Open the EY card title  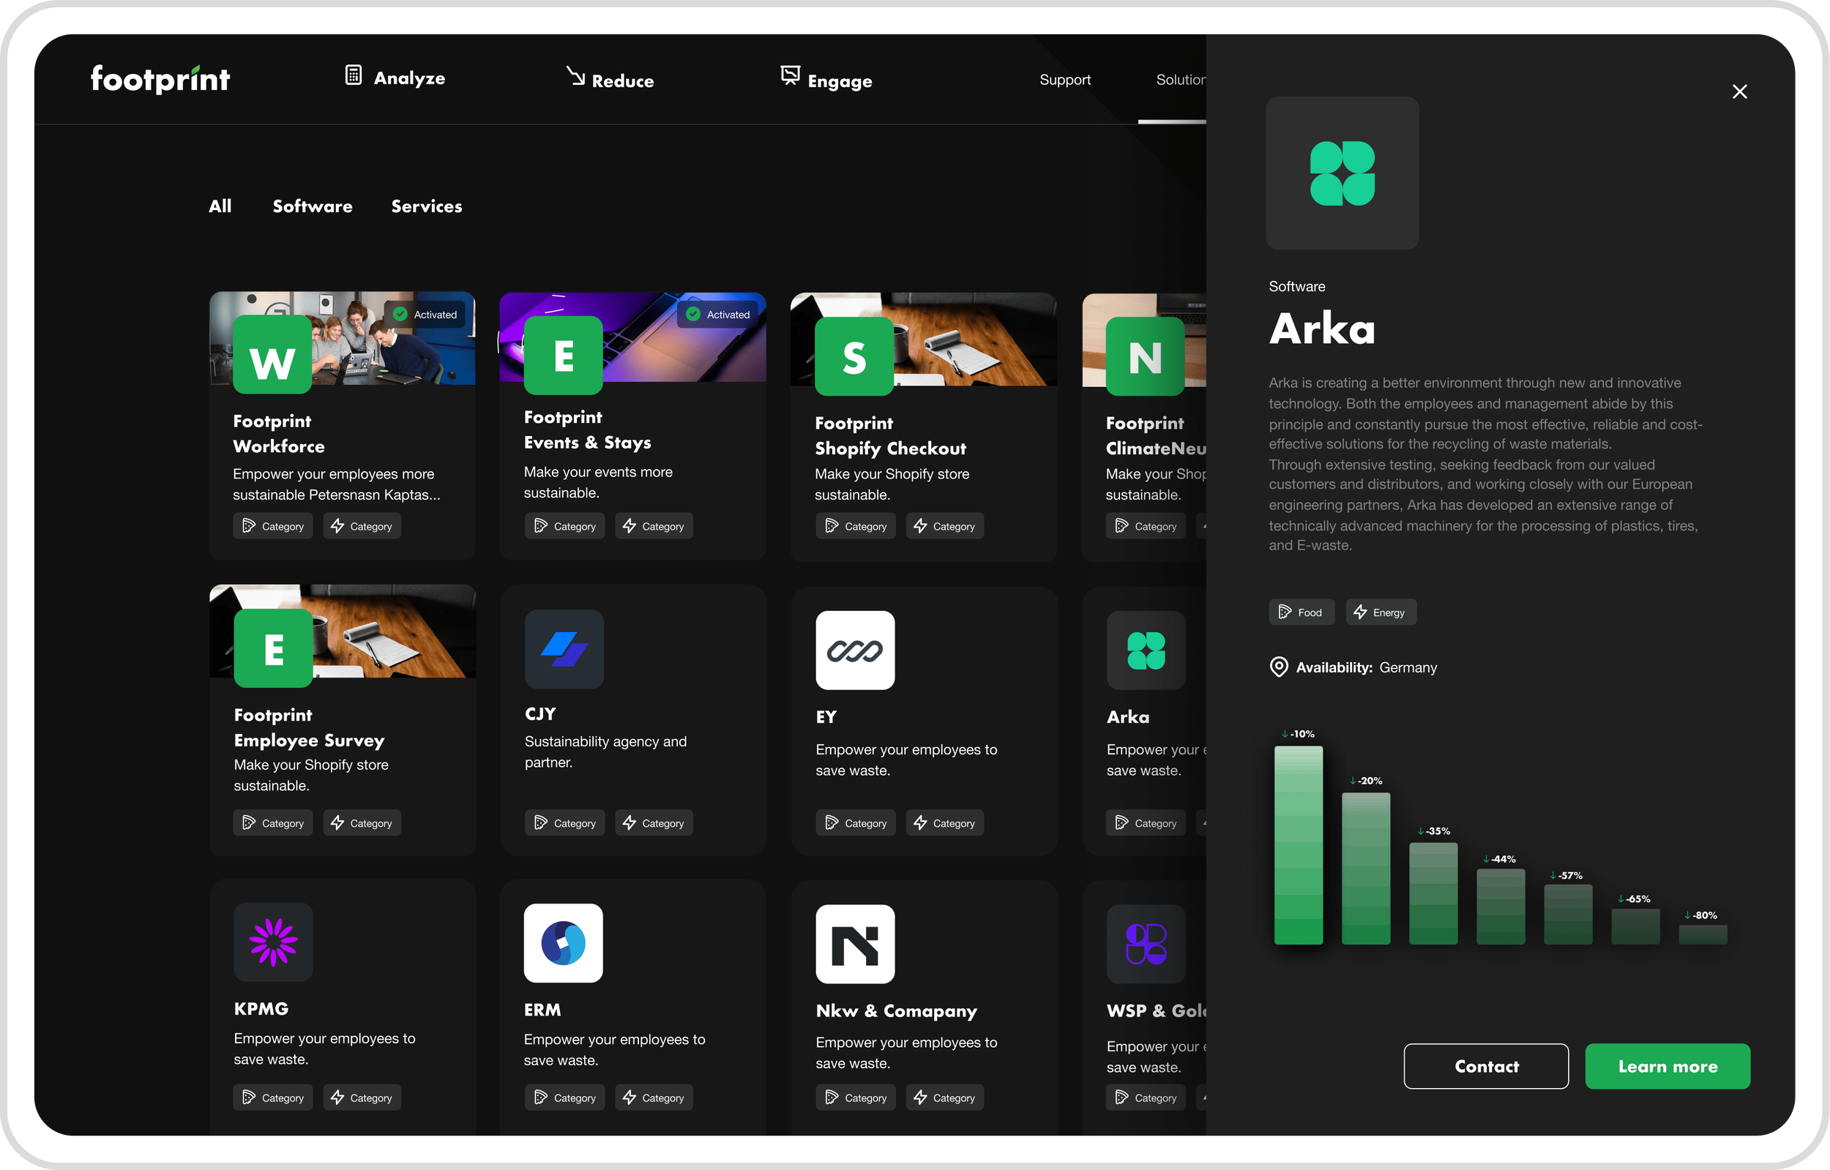826,717
